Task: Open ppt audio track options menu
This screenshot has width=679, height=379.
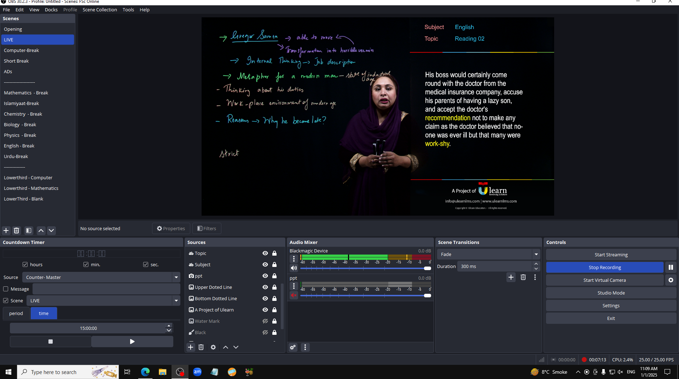Action: [294, 286]
